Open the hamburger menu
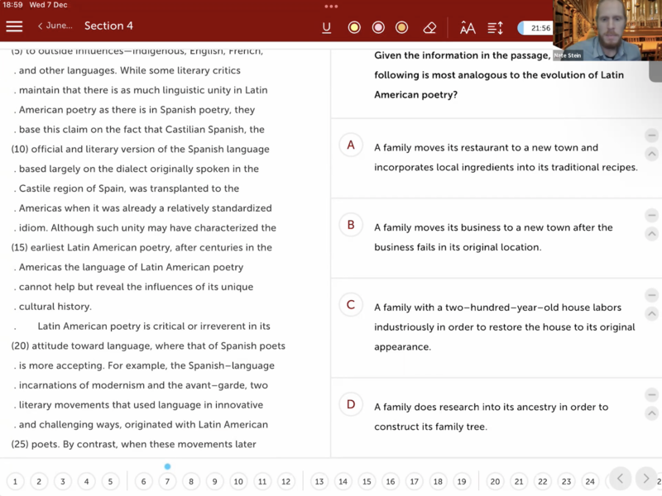The image size is (662, 496). point(14,26)
